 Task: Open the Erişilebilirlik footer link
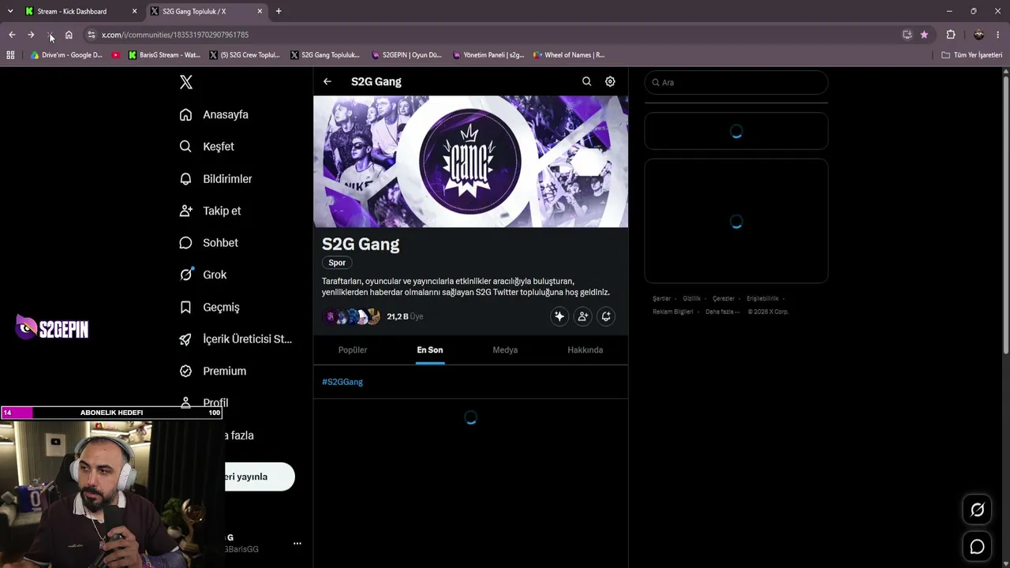(762, 299)
